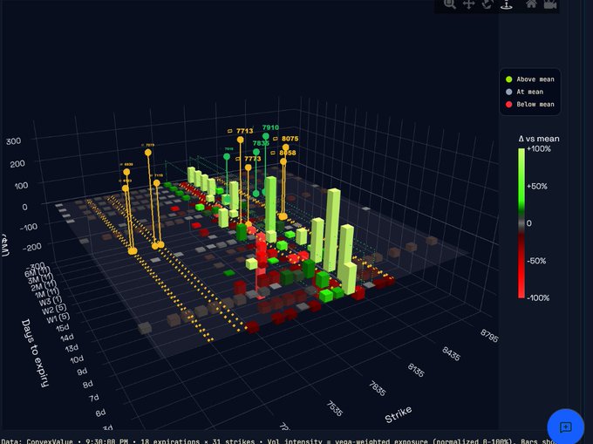Screen dimensions: 593x444
Task: Toggle the Below mean legend series
Action: (530, 104)
